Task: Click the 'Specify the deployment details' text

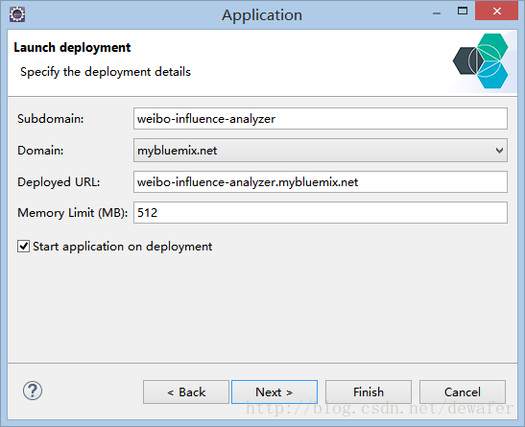Action: coord(106,72)
